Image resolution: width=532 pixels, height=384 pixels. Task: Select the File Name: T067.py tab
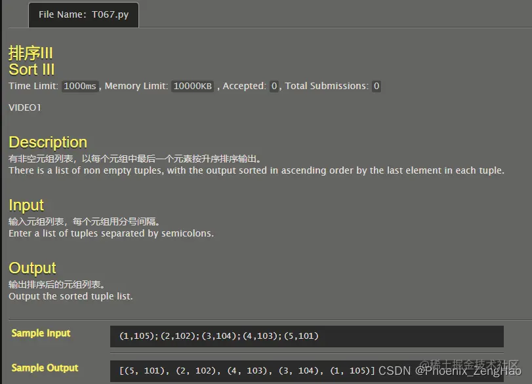[x=83, y=15]
